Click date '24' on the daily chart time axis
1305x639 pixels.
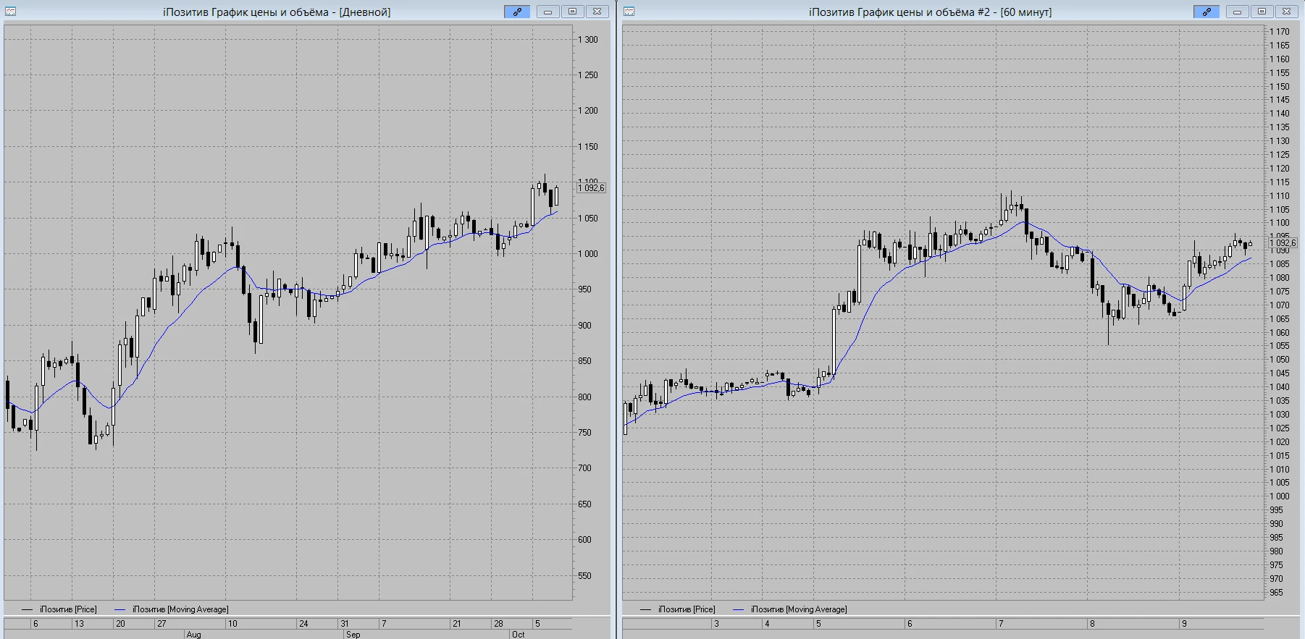tap(303, 624)
